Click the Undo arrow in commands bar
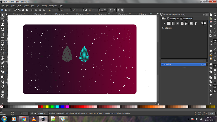This screenshot has height=122, width=217. point(211,41)
